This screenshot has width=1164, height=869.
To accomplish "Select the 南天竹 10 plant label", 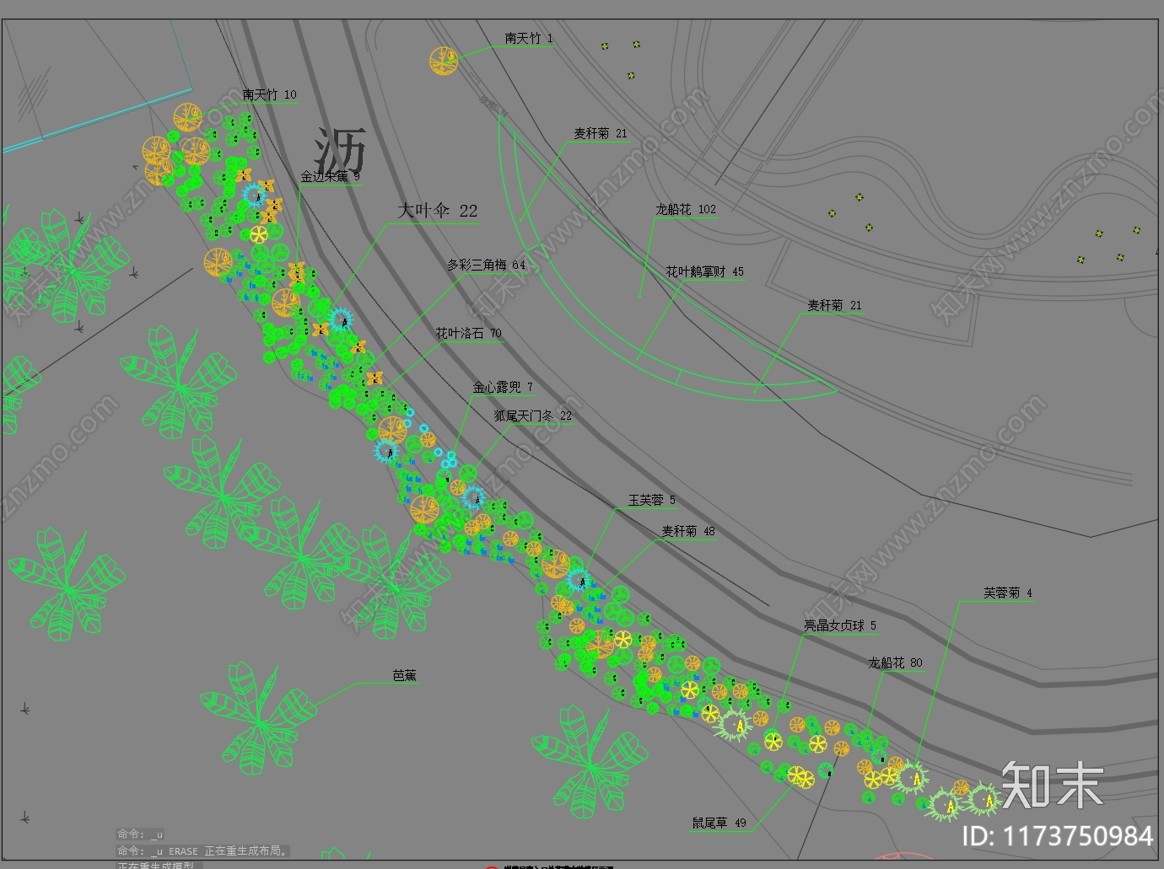I will tap(270, 95).
